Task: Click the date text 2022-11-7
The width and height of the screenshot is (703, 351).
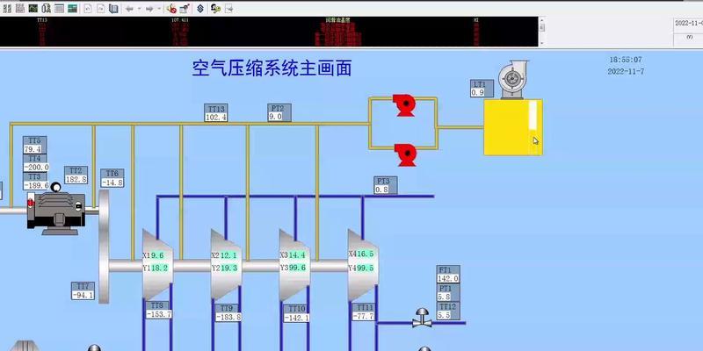Action: [626, 72]
